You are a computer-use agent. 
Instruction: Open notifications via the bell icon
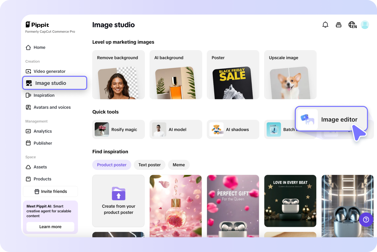point(325,25)
